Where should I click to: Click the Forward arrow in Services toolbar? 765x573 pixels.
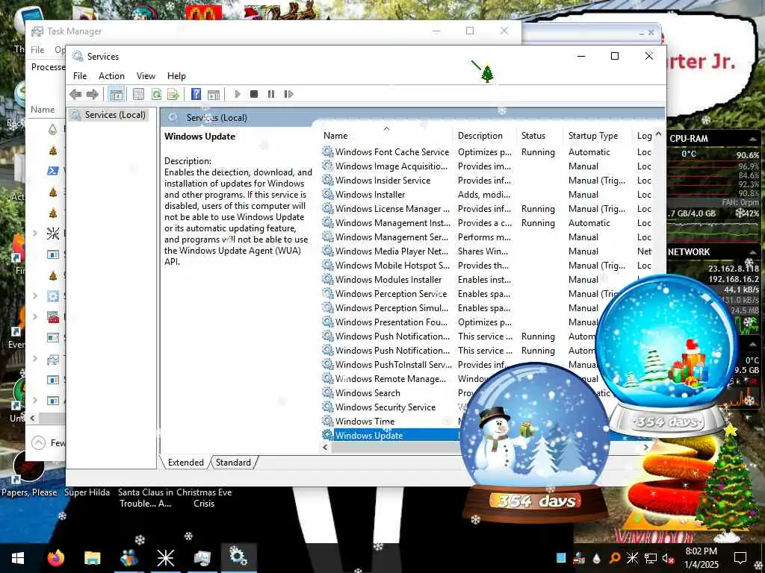tap(92, 94)
